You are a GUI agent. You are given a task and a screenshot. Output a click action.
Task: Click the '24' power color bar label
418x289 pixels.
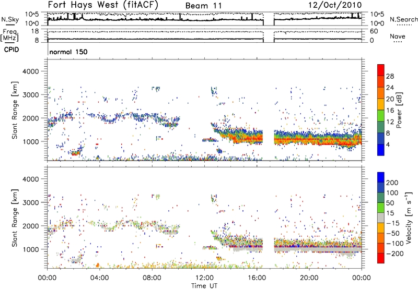point(390,88)
